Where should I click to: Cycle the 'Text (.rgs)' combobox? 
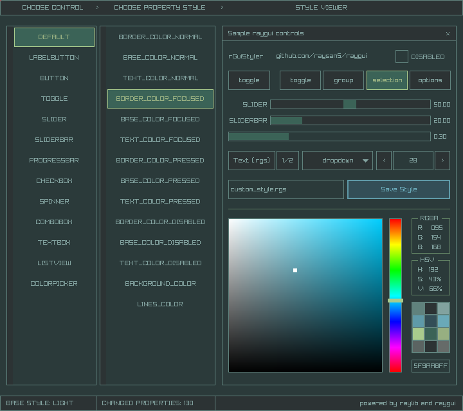(251, 161)
